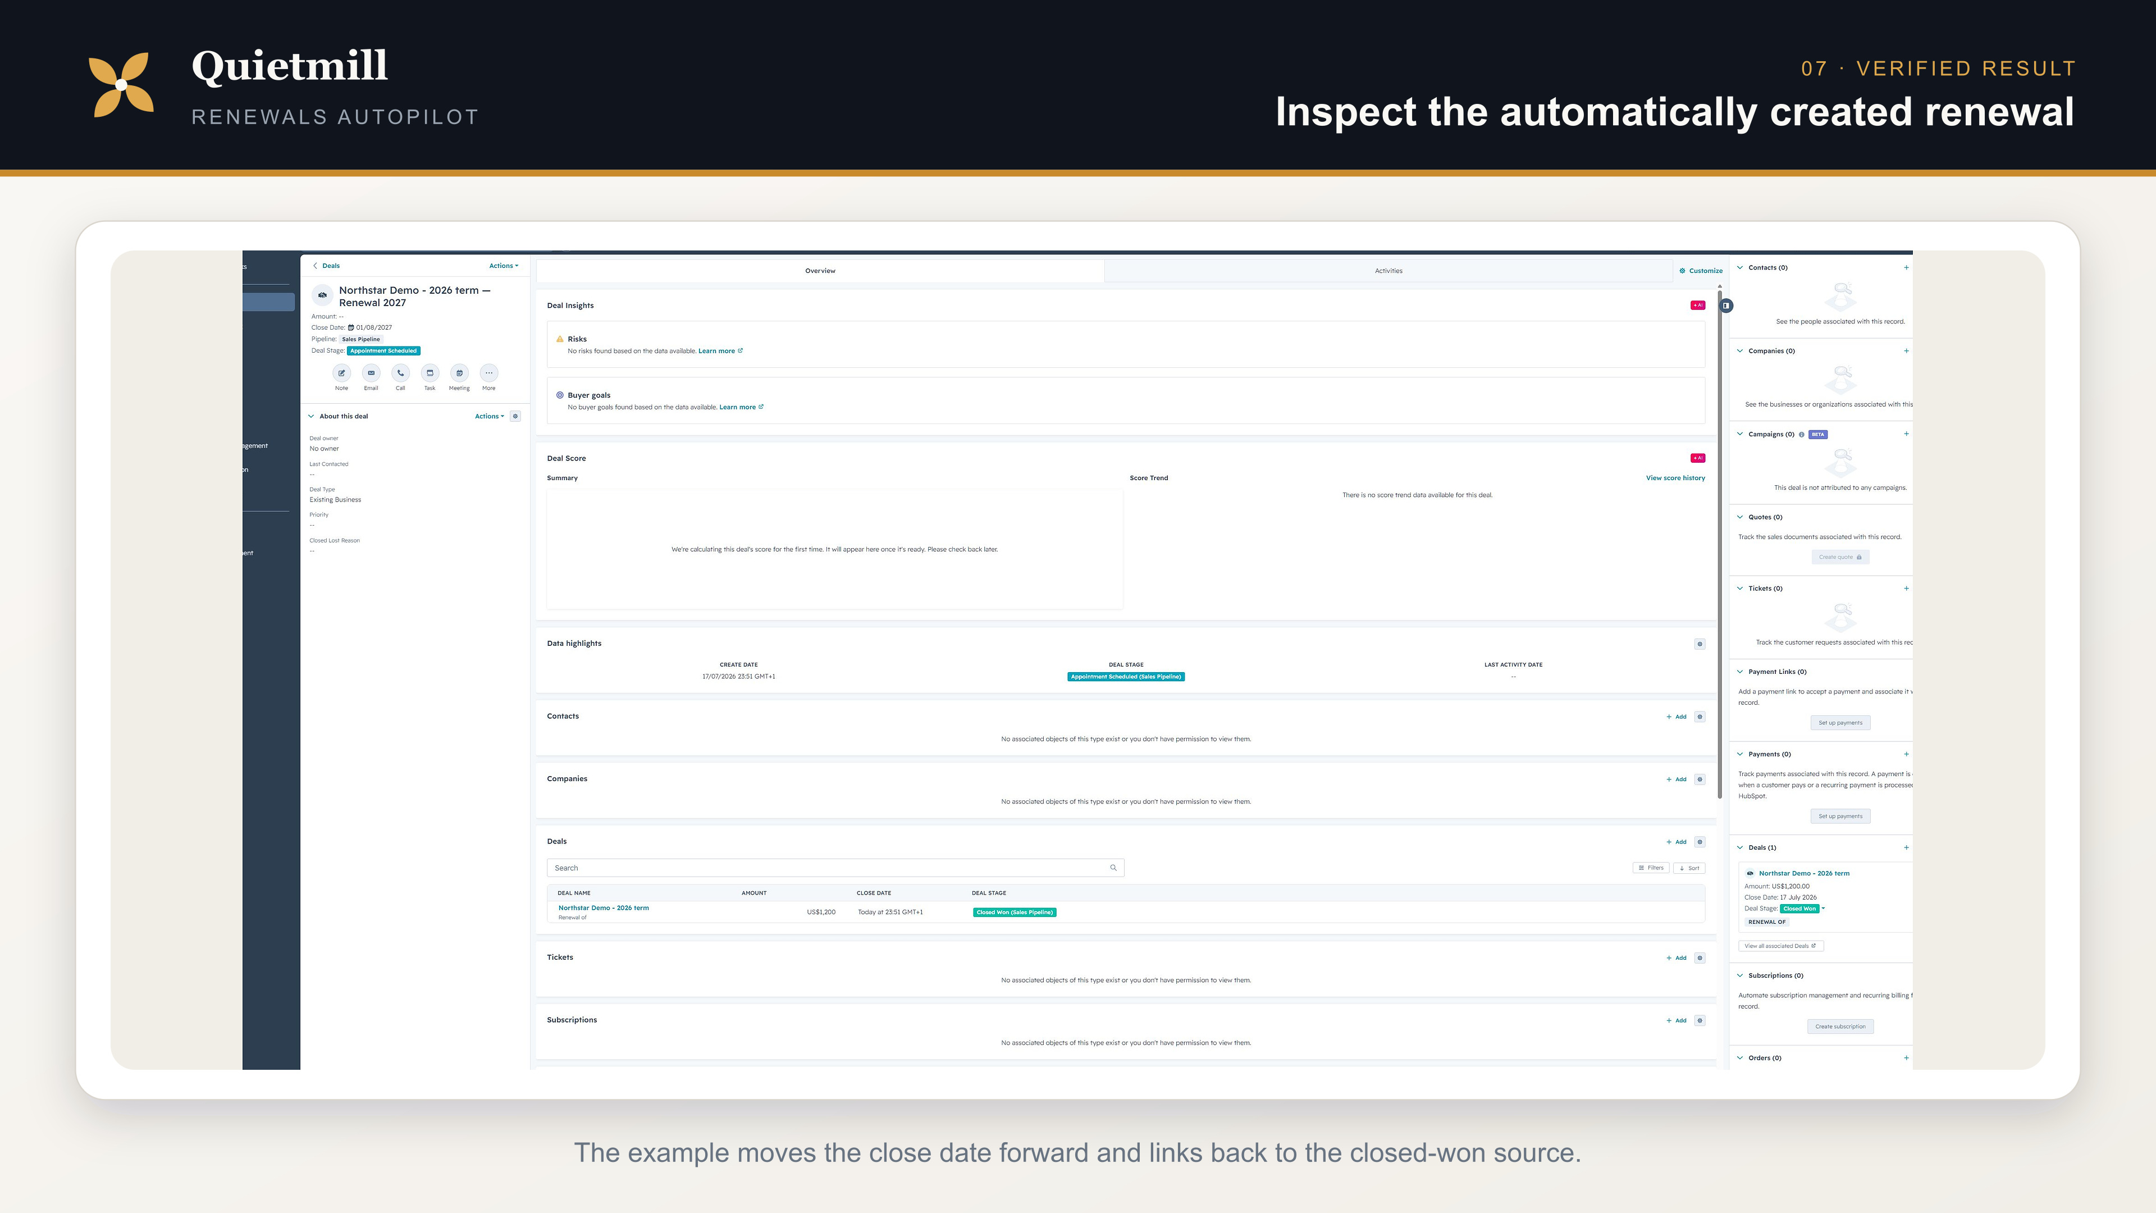
Task: Collapse the Payments sidebar section
Action: click(x=1740, y=754)
